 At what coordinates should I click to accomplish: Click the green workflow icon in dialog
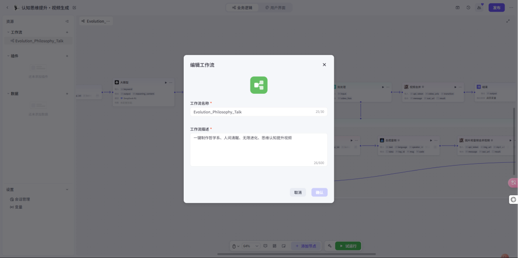[259, 85]
